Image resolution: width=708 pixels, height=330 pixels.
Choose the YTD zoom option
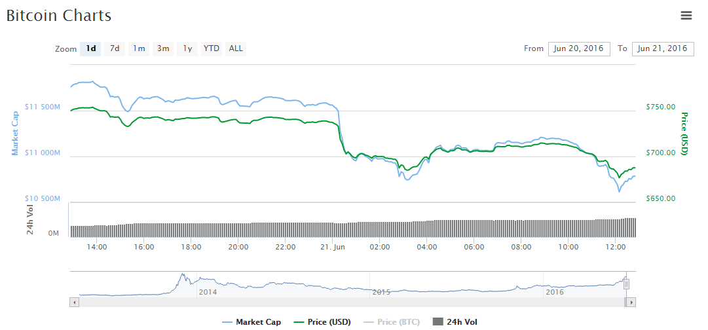click(212, 48)
